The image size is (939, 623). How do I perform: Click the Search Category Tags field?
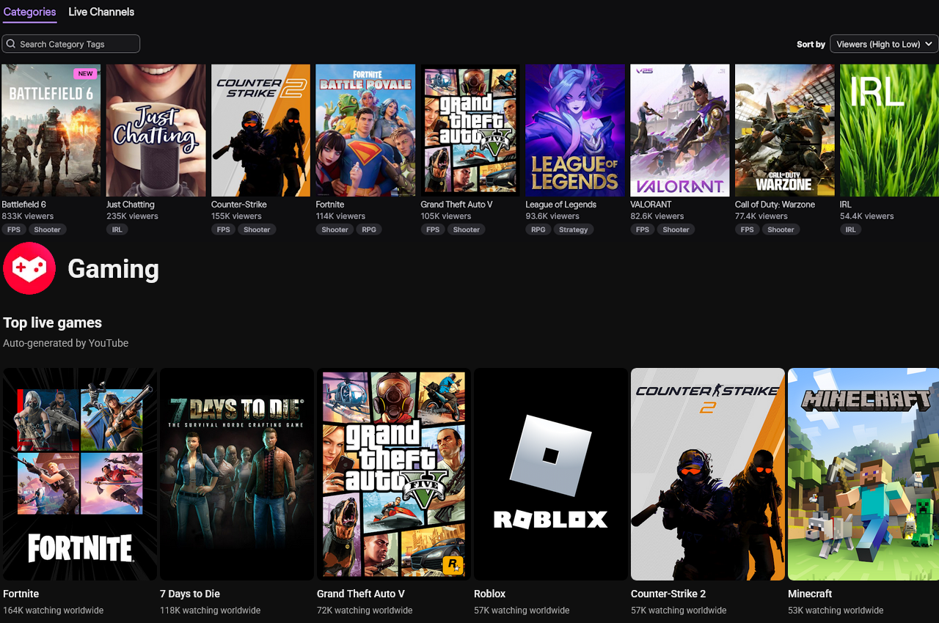(x=70, y=44)
